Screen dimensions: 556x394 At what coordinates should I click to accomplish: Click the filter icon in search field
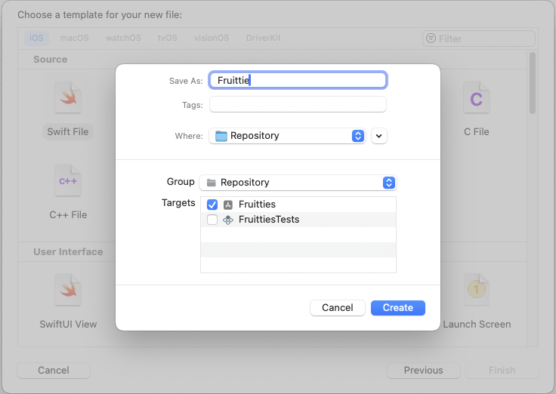tap(431, 38)
